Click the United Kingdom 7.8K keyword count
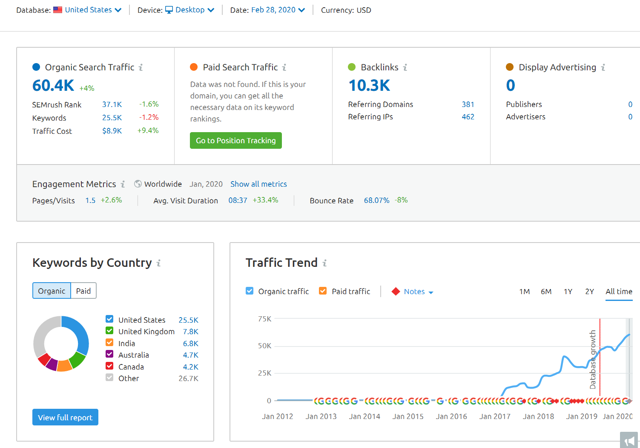This screenshot has height=448, width=640. click(191, 332)
